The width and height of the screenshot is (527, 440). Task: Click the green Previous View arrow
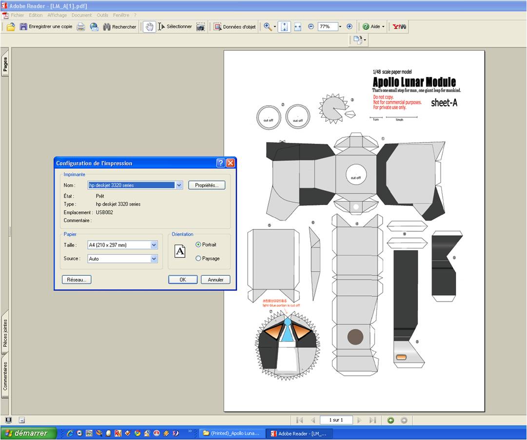[390, 420]
